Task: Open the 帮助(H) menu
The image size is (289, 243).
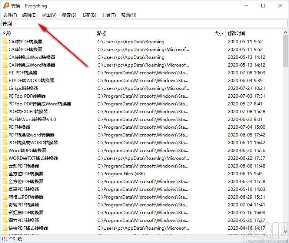Action: click(x=129, y=15)
